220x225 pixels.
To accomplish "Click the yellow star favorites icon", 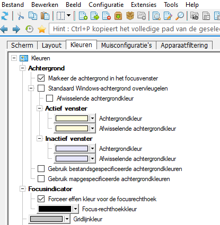I will tap(42, 29).
